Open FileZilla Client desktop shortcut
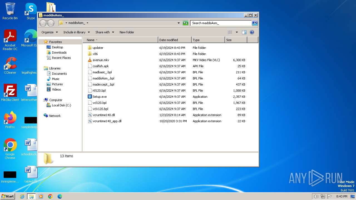Screen dimensions: 356x200 coord(10,92)
